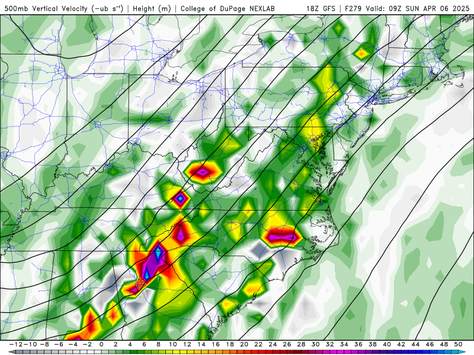Click the positive '10' legend value
The image size is (474, 355).
click(x=172, y=344)
